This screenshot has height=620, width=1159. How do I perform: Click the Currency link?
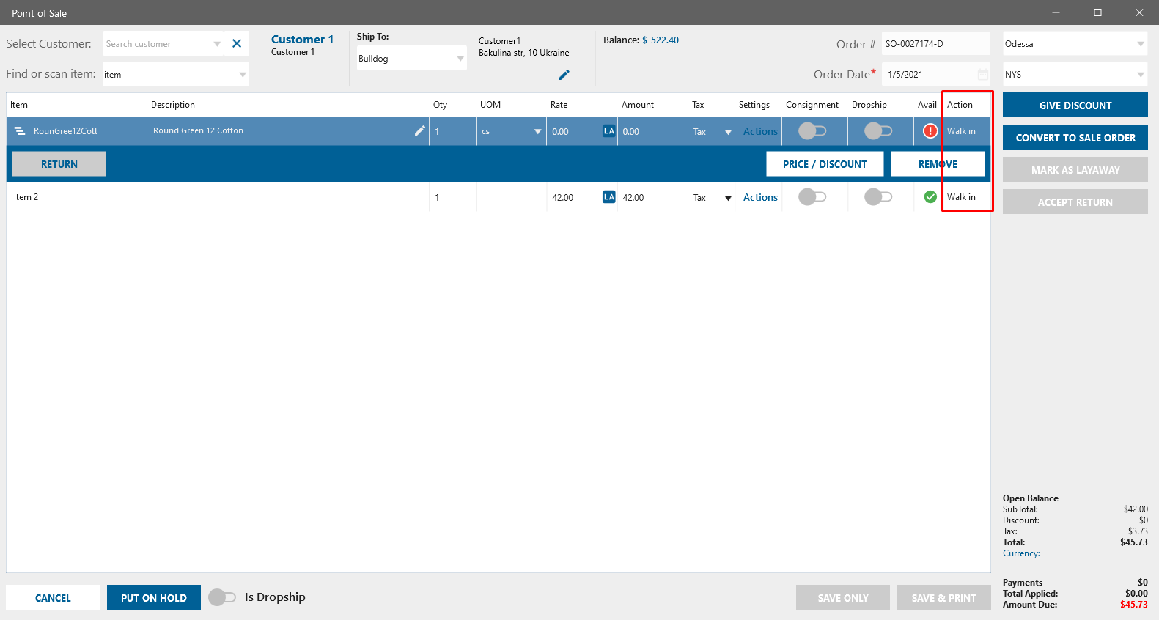click(1021, 553)
